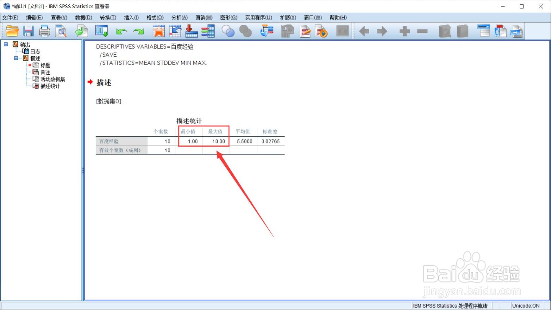The width and height of the screenshot is (551, 310).
Task: Open a file with the folder icon
Action: click(12, 31)
